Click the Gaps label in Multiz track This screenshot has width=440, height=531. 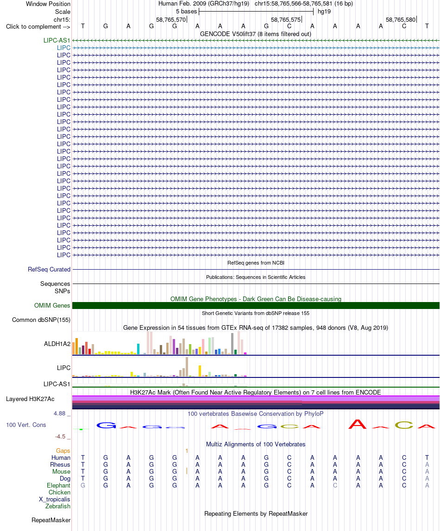pos(63,451)
